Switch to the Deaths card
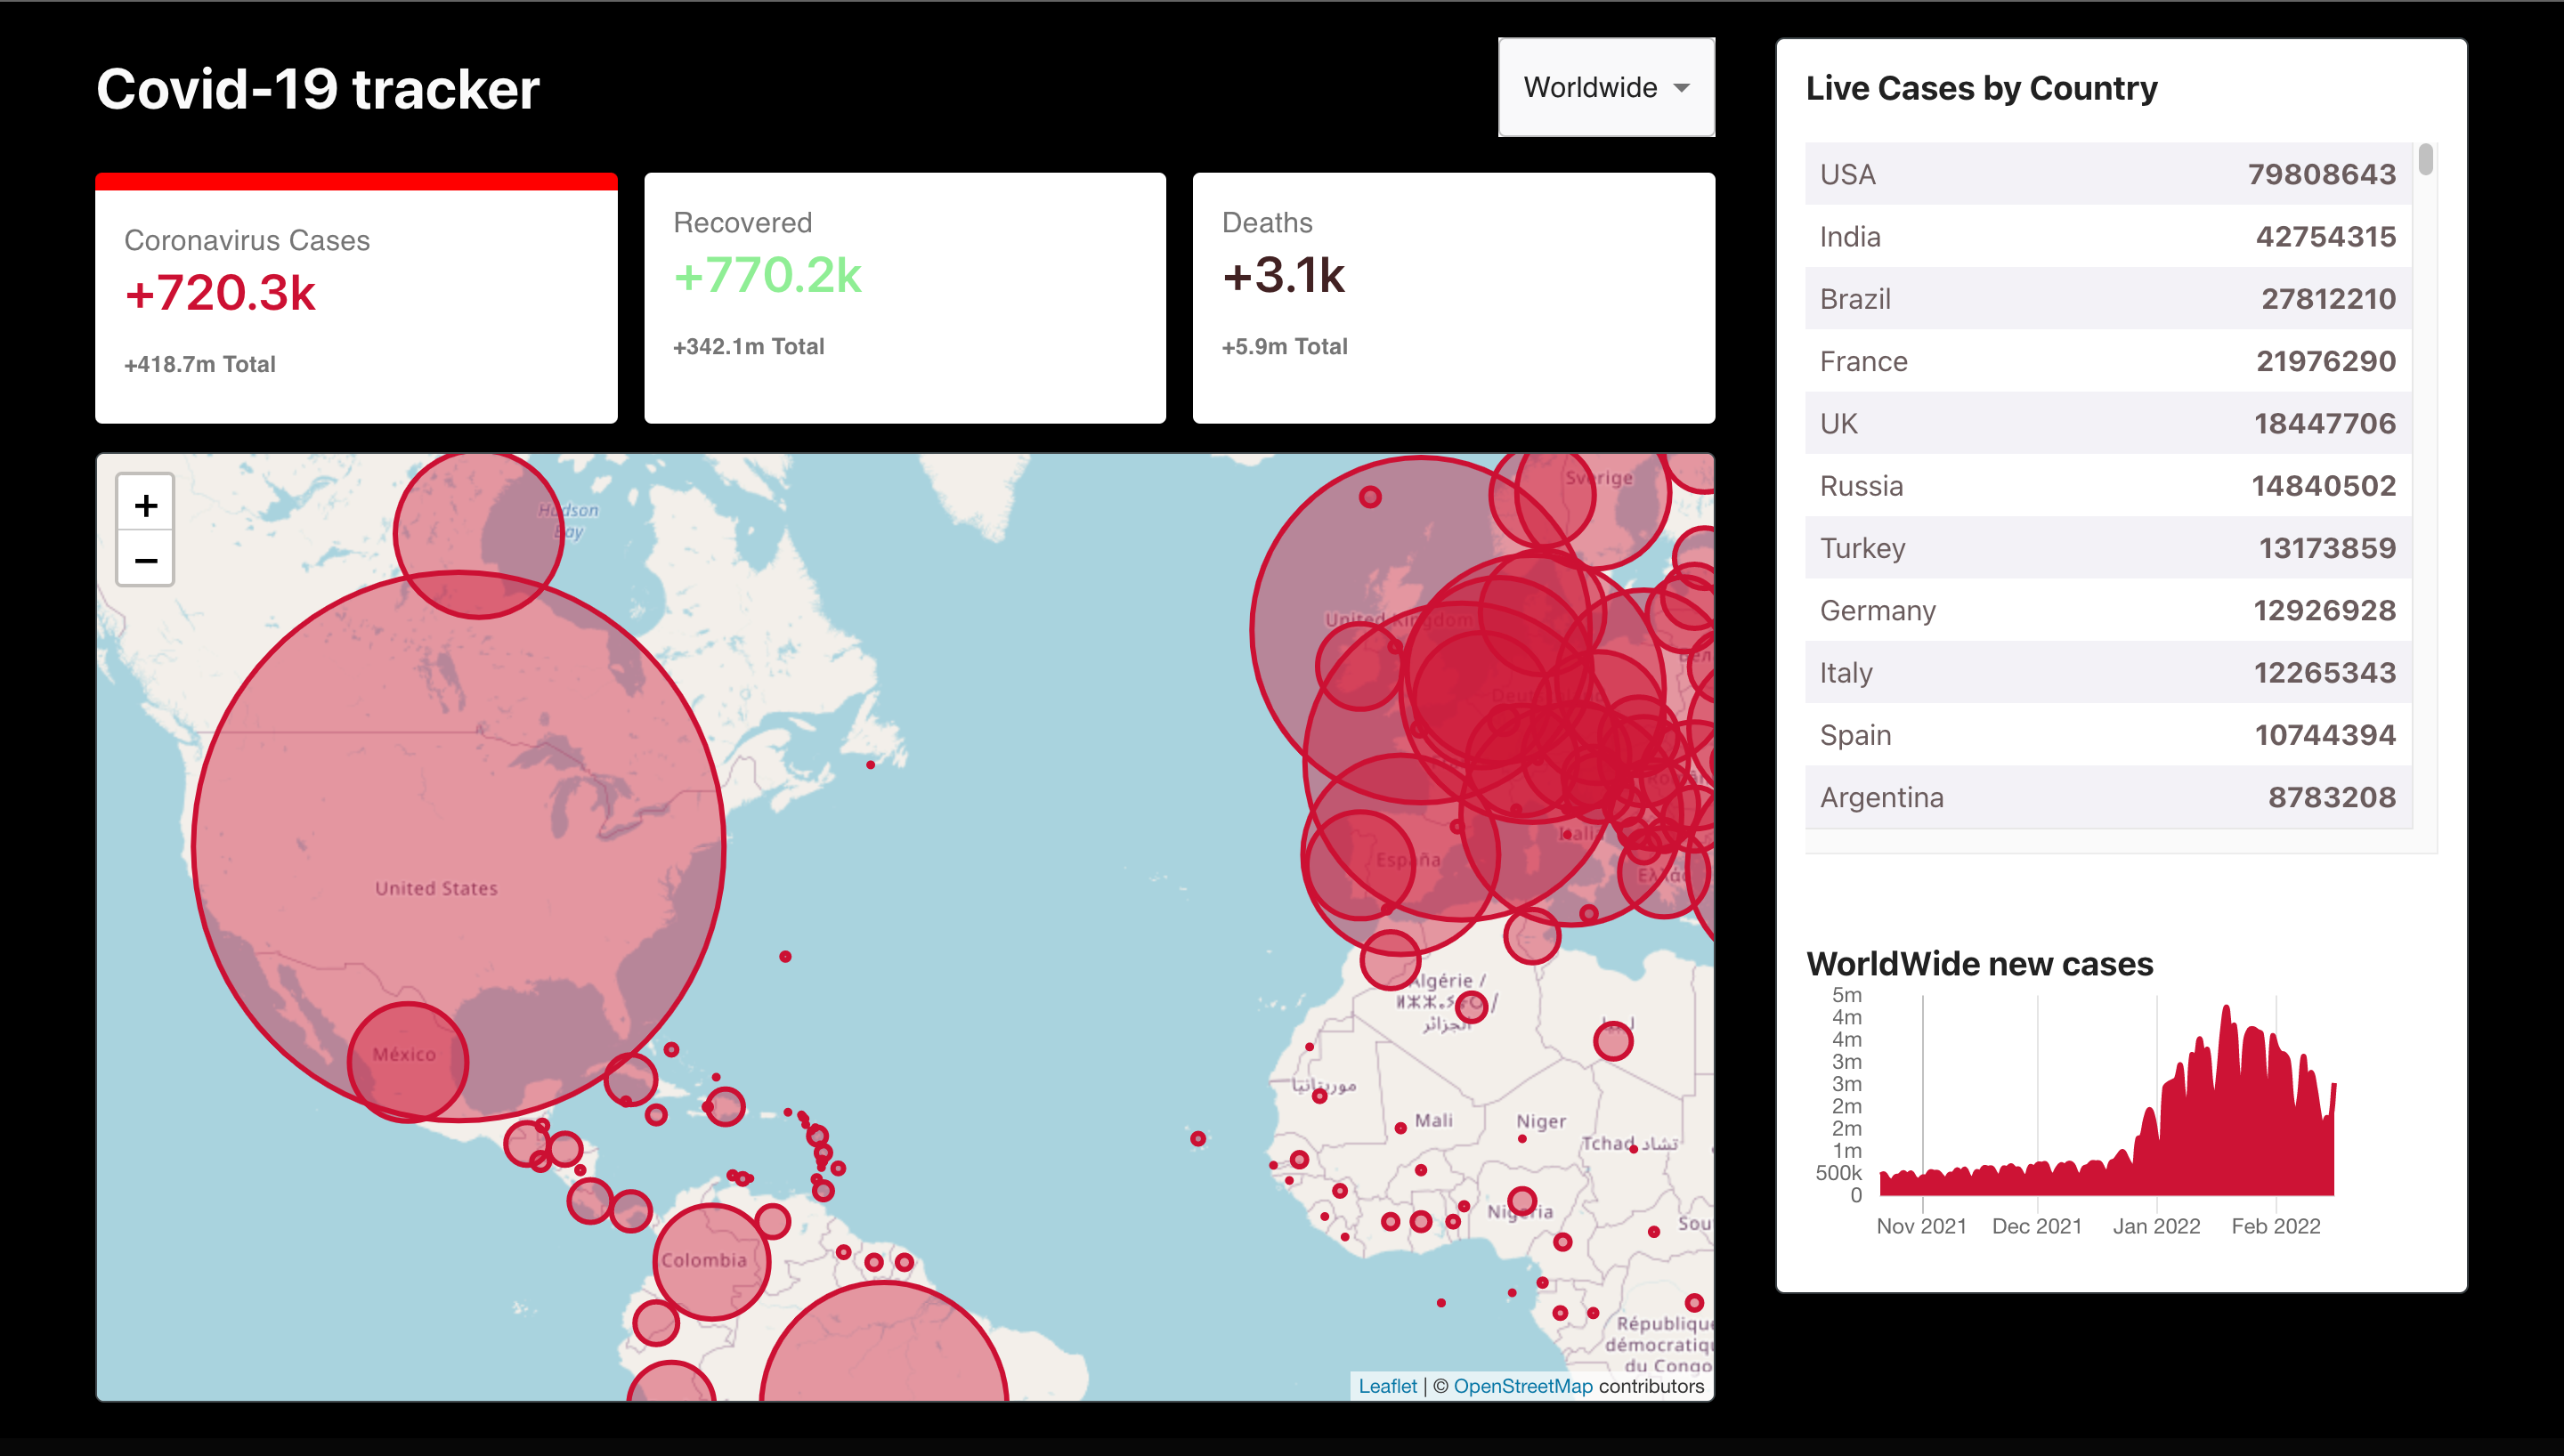The width and height of the screenshot is (2564, 1456). pyautogui.click(x=1453, y=298)
